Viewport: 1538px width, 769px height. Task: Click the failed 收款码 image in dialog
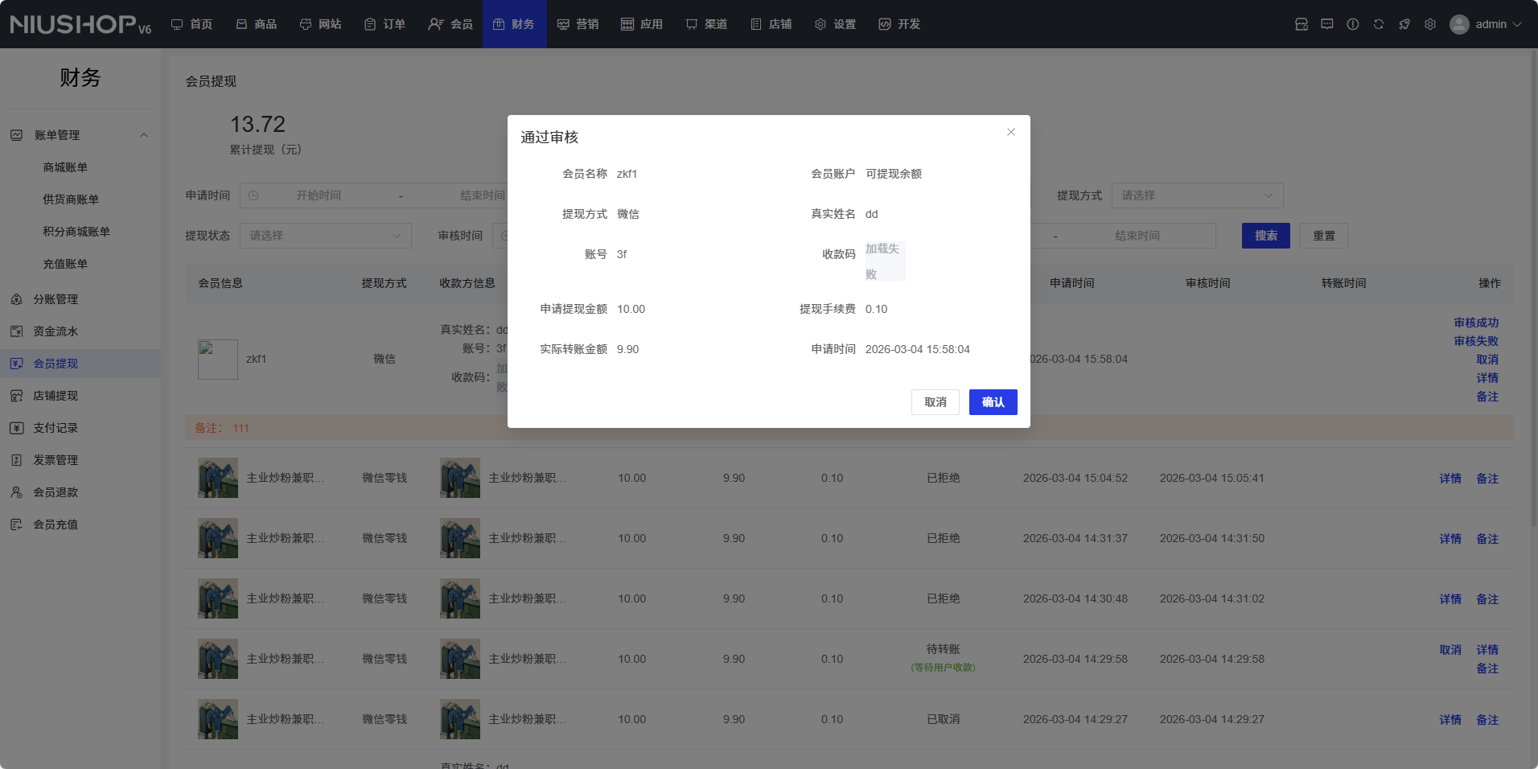[885, 261]
